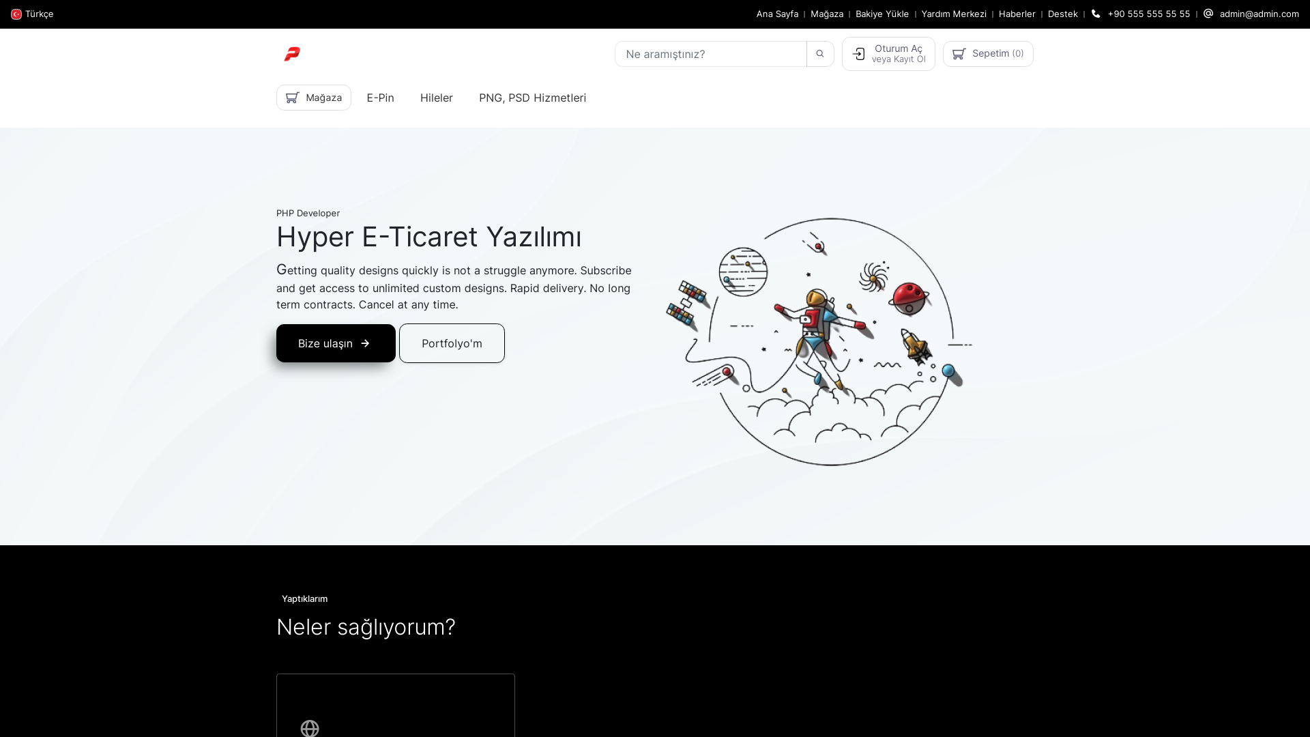Viewport: 1310px width, 737px height.
Task: Open Sepetim (0) cart button
Action: [988, 54]
